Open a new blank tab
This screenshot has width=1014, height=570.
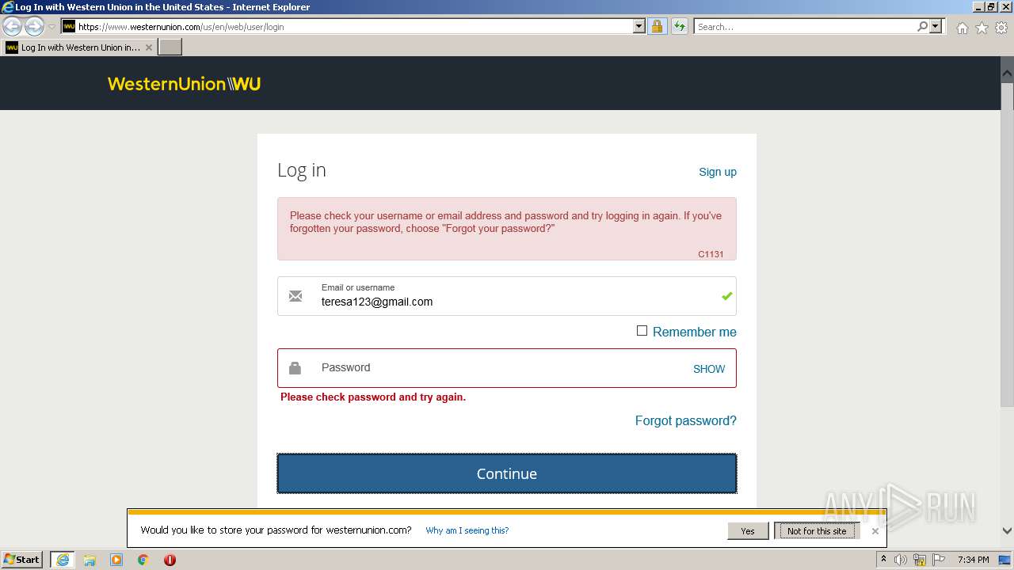tap(170, 47)
